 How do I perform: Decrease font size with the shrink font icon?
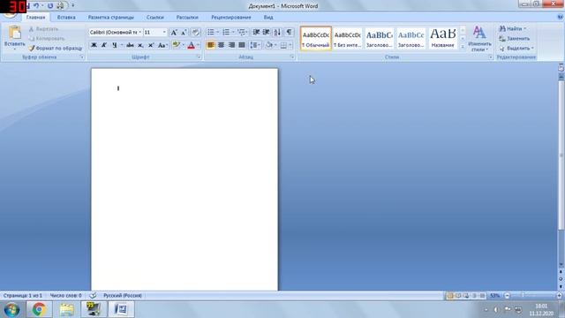tap(184, 33)
